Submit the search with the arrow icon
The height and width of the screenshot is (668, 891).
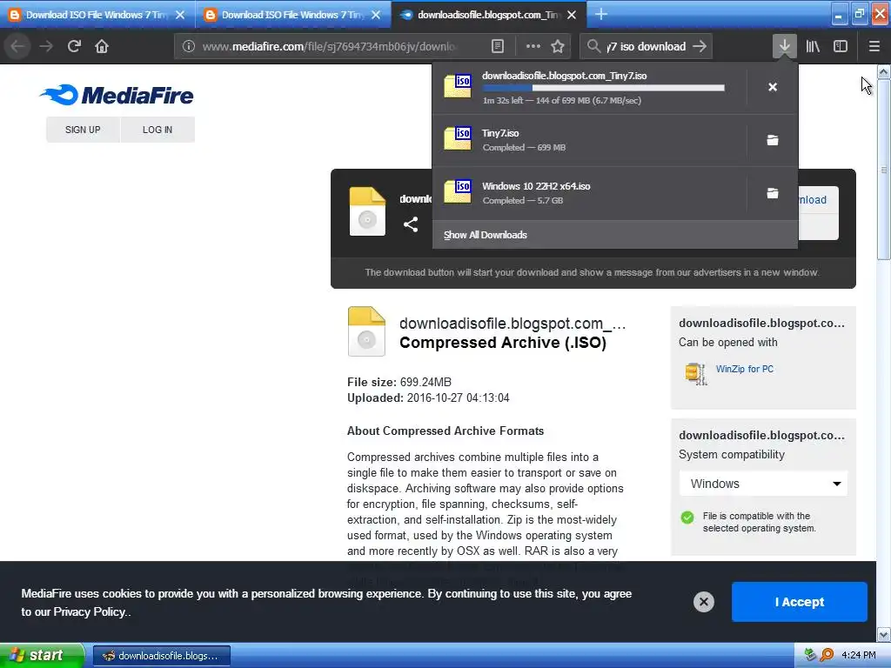click(x=700, y=46)
